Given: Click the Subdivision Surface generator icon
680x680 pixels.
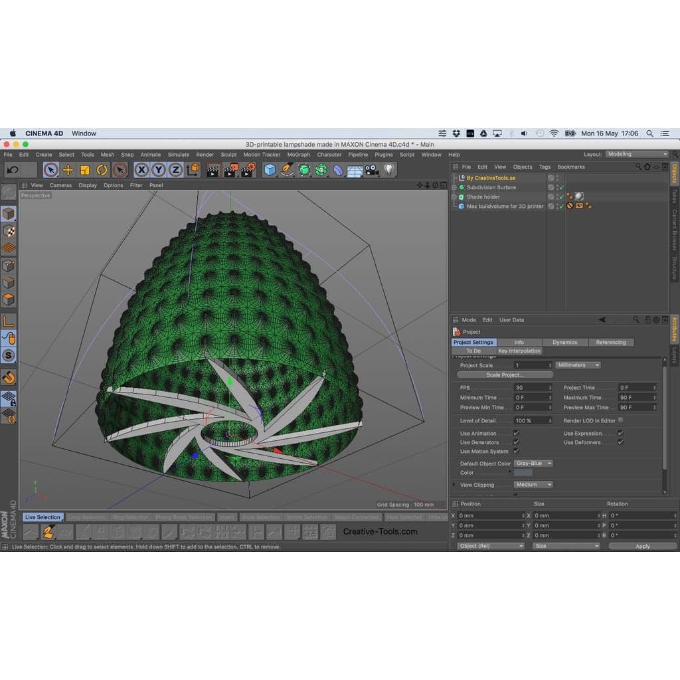Looking at the screenshot, I should coord(304,169).
